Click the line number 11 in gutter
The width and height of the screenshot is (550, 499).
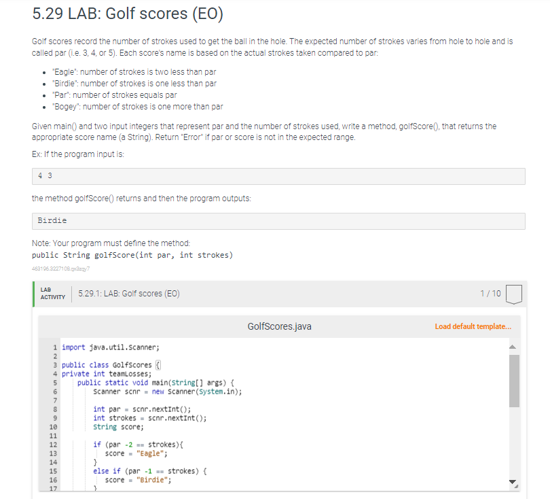(53, 436)
